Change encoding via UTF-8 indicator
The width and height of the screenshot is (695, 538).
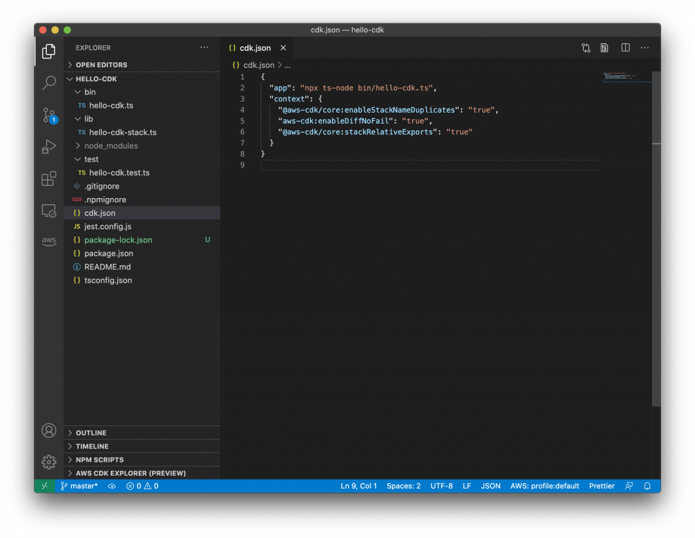tap(441, 486)
